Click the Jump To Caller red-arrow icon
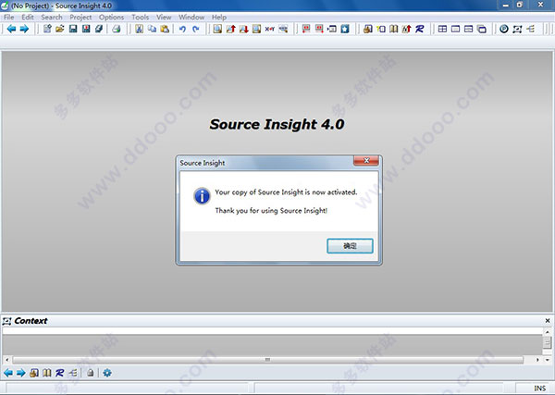This screenshot has width=555, height=395. (406, 29)
